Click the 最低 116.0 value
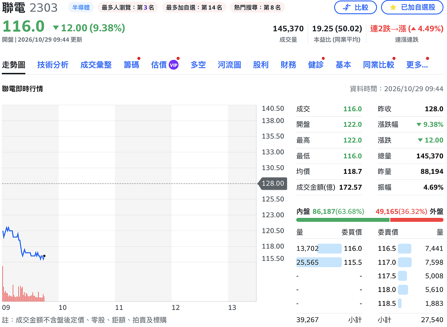Image resolution: width=447 pixels, height=327 pixels. (353, 156)
